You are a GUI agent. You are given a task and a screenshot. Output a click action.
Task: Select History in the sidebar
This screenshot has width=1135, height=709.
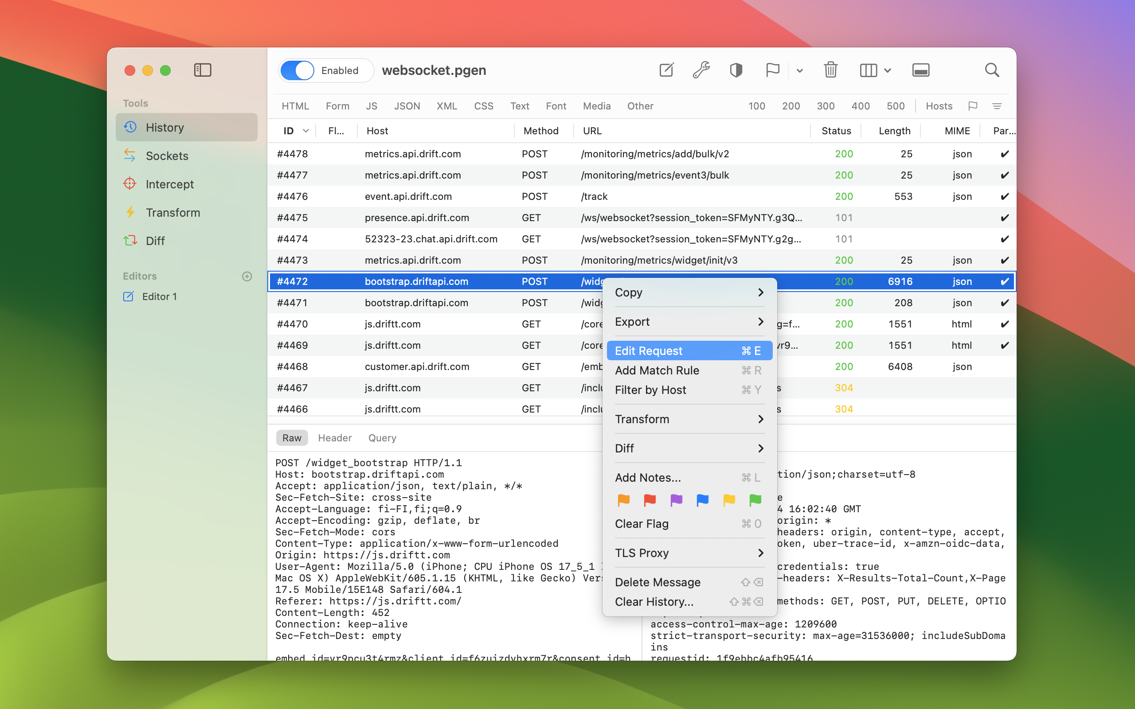click(x=187, y=128)
